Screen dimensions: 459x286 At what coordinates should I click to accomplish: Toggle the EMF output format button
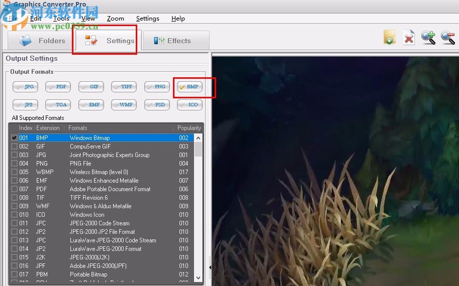point(91,105)
